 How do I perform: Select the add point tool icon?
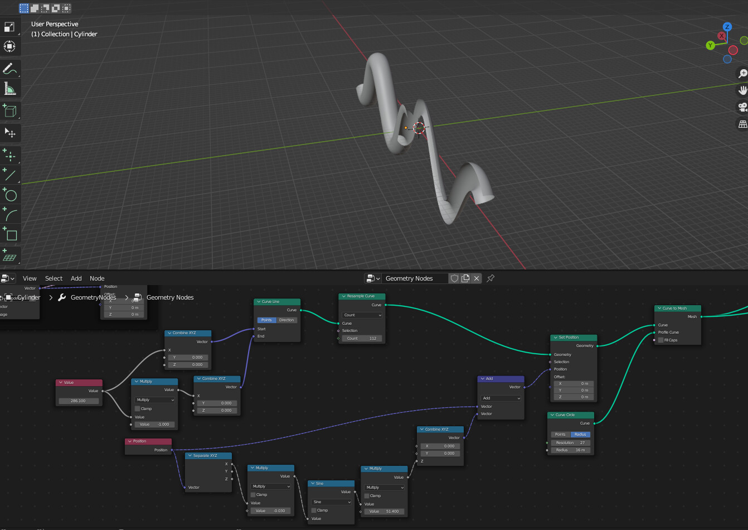pyautogui.click(x=9, y=156)
